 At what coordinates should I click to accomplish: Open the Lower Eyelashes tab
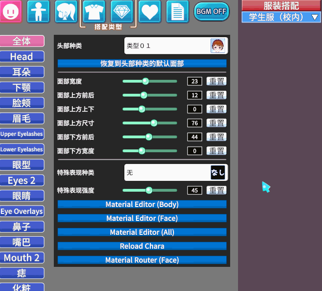coord(22,149)
